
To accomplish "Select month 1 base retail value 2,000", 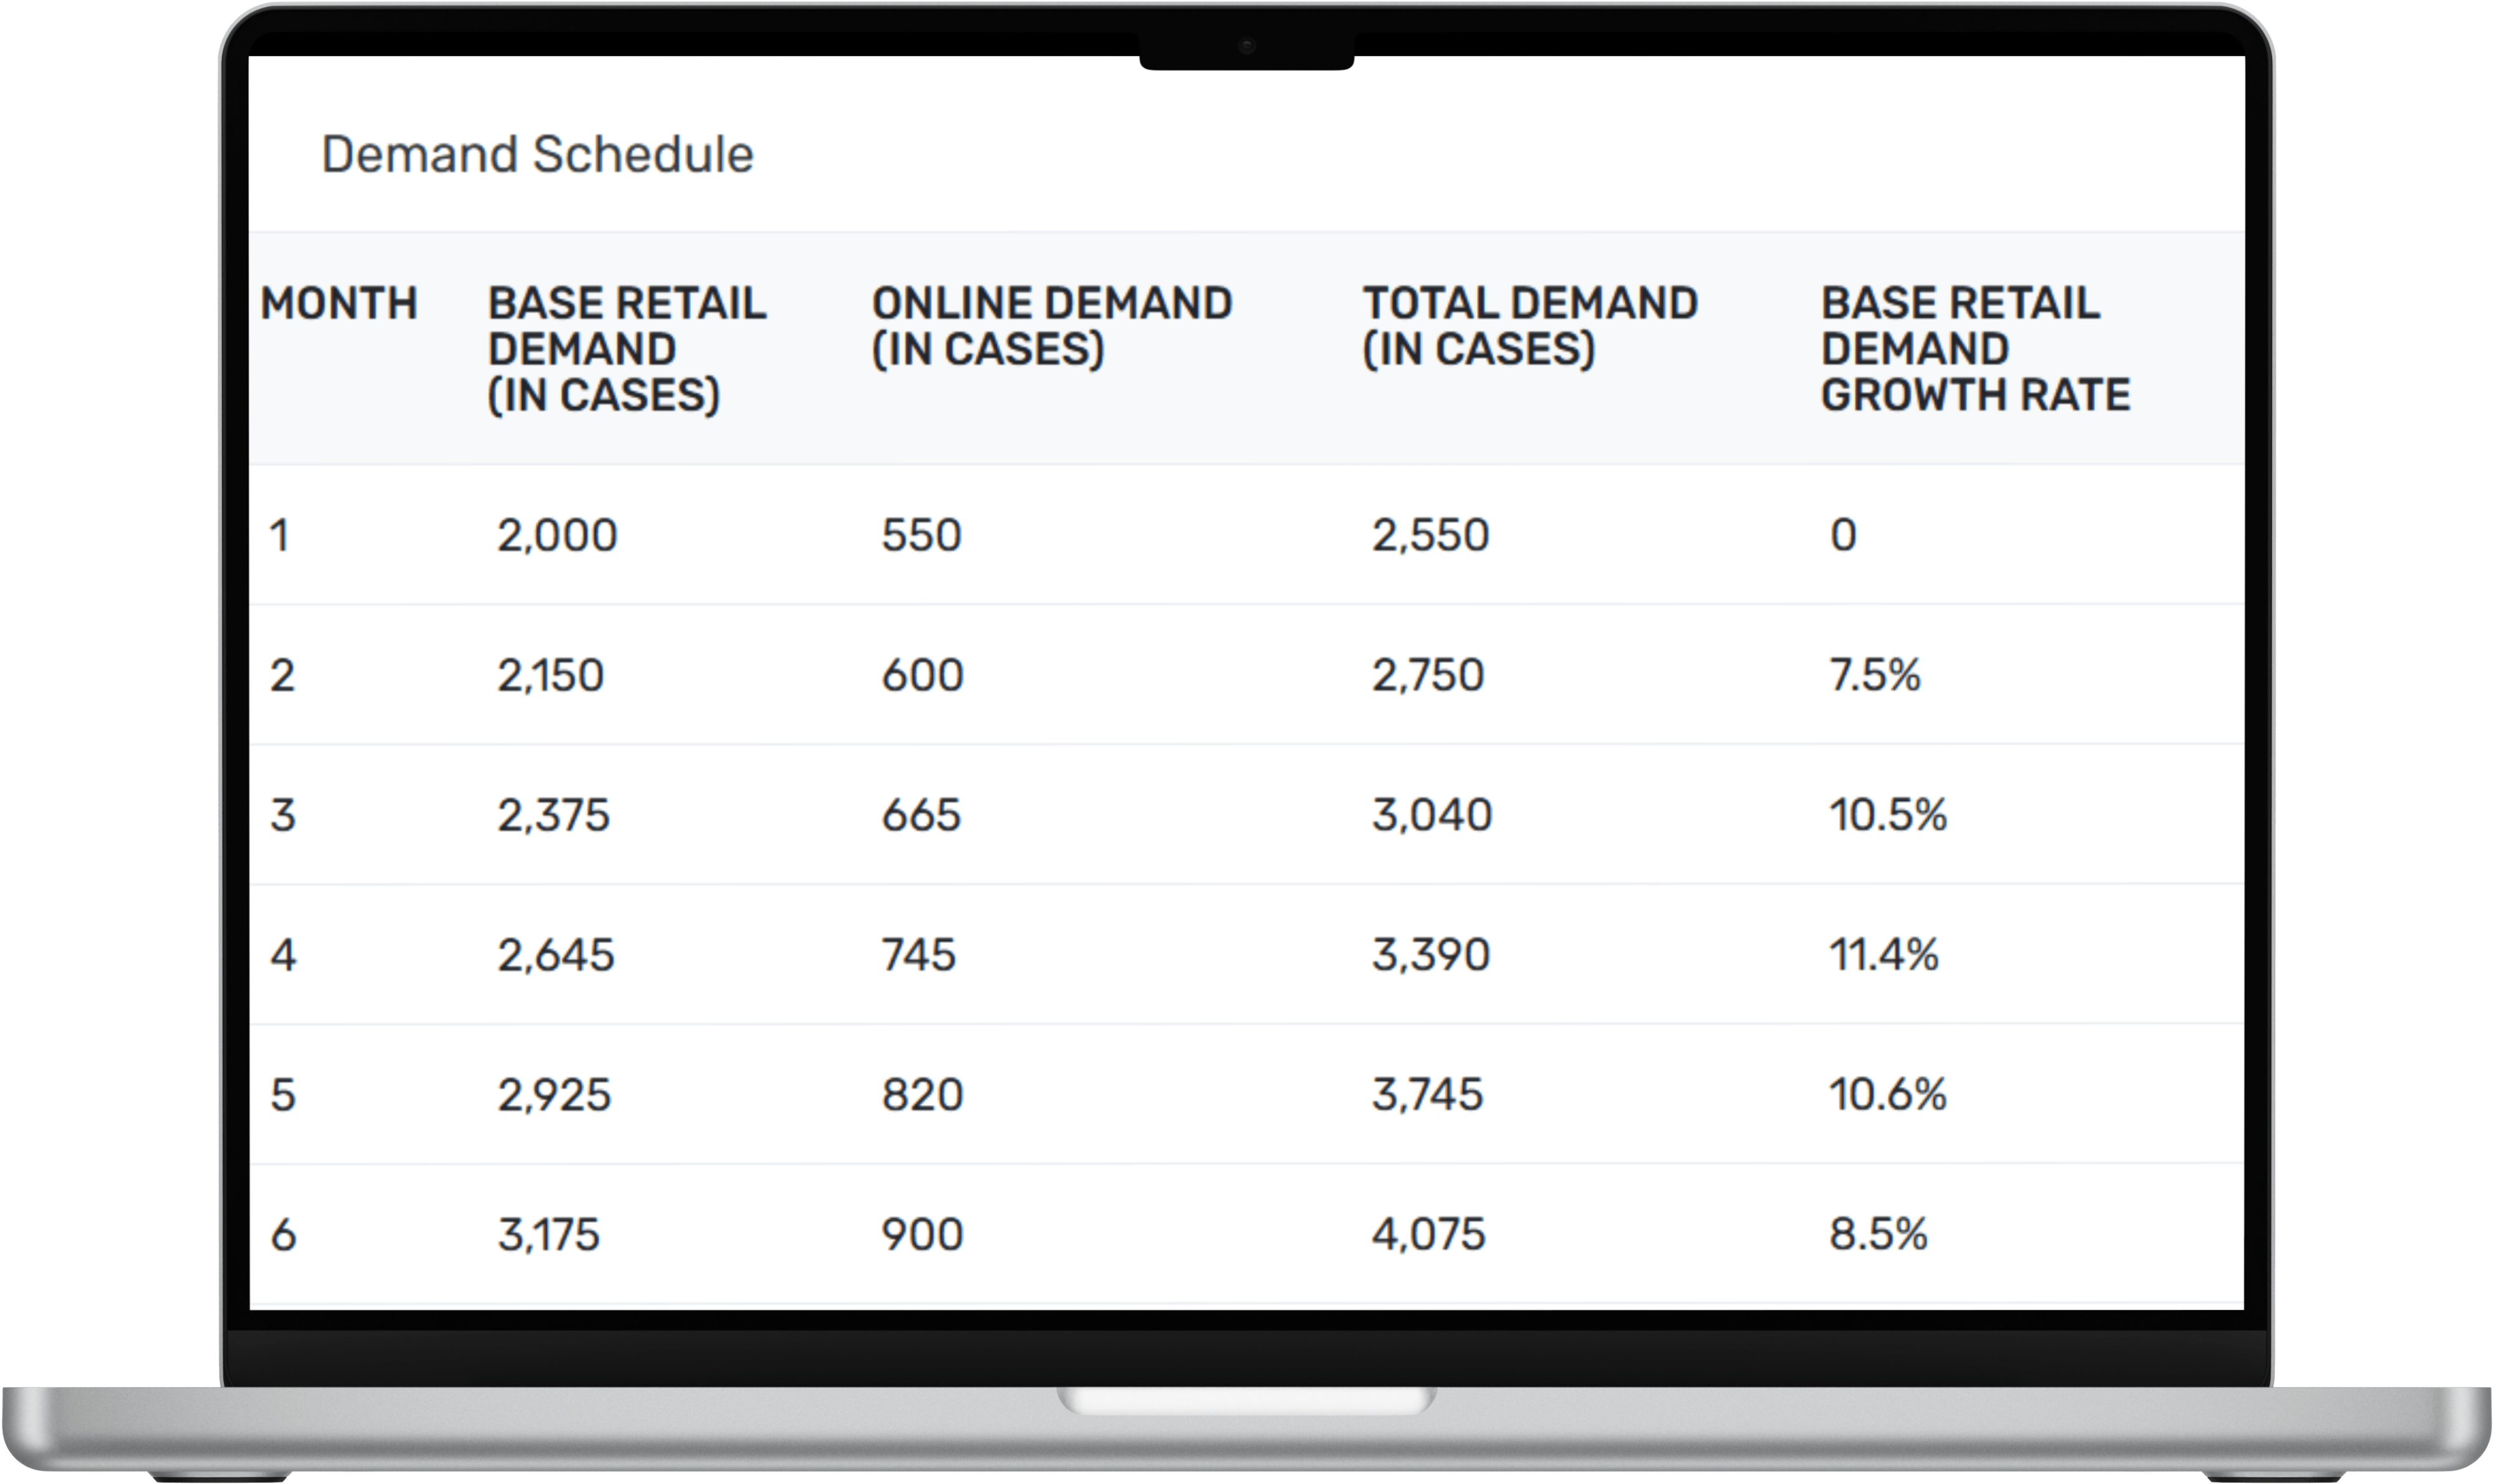I will (557, 535).
